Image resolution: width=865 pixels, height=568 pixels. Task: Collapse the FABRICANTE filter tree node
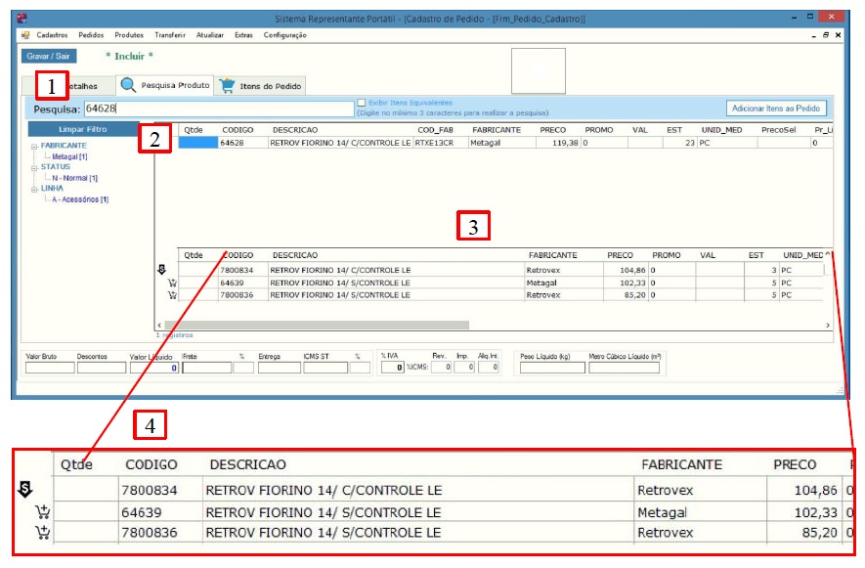(34, 146)
